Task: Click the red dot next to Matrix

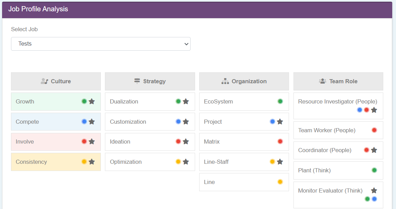Action: [280, 142]
